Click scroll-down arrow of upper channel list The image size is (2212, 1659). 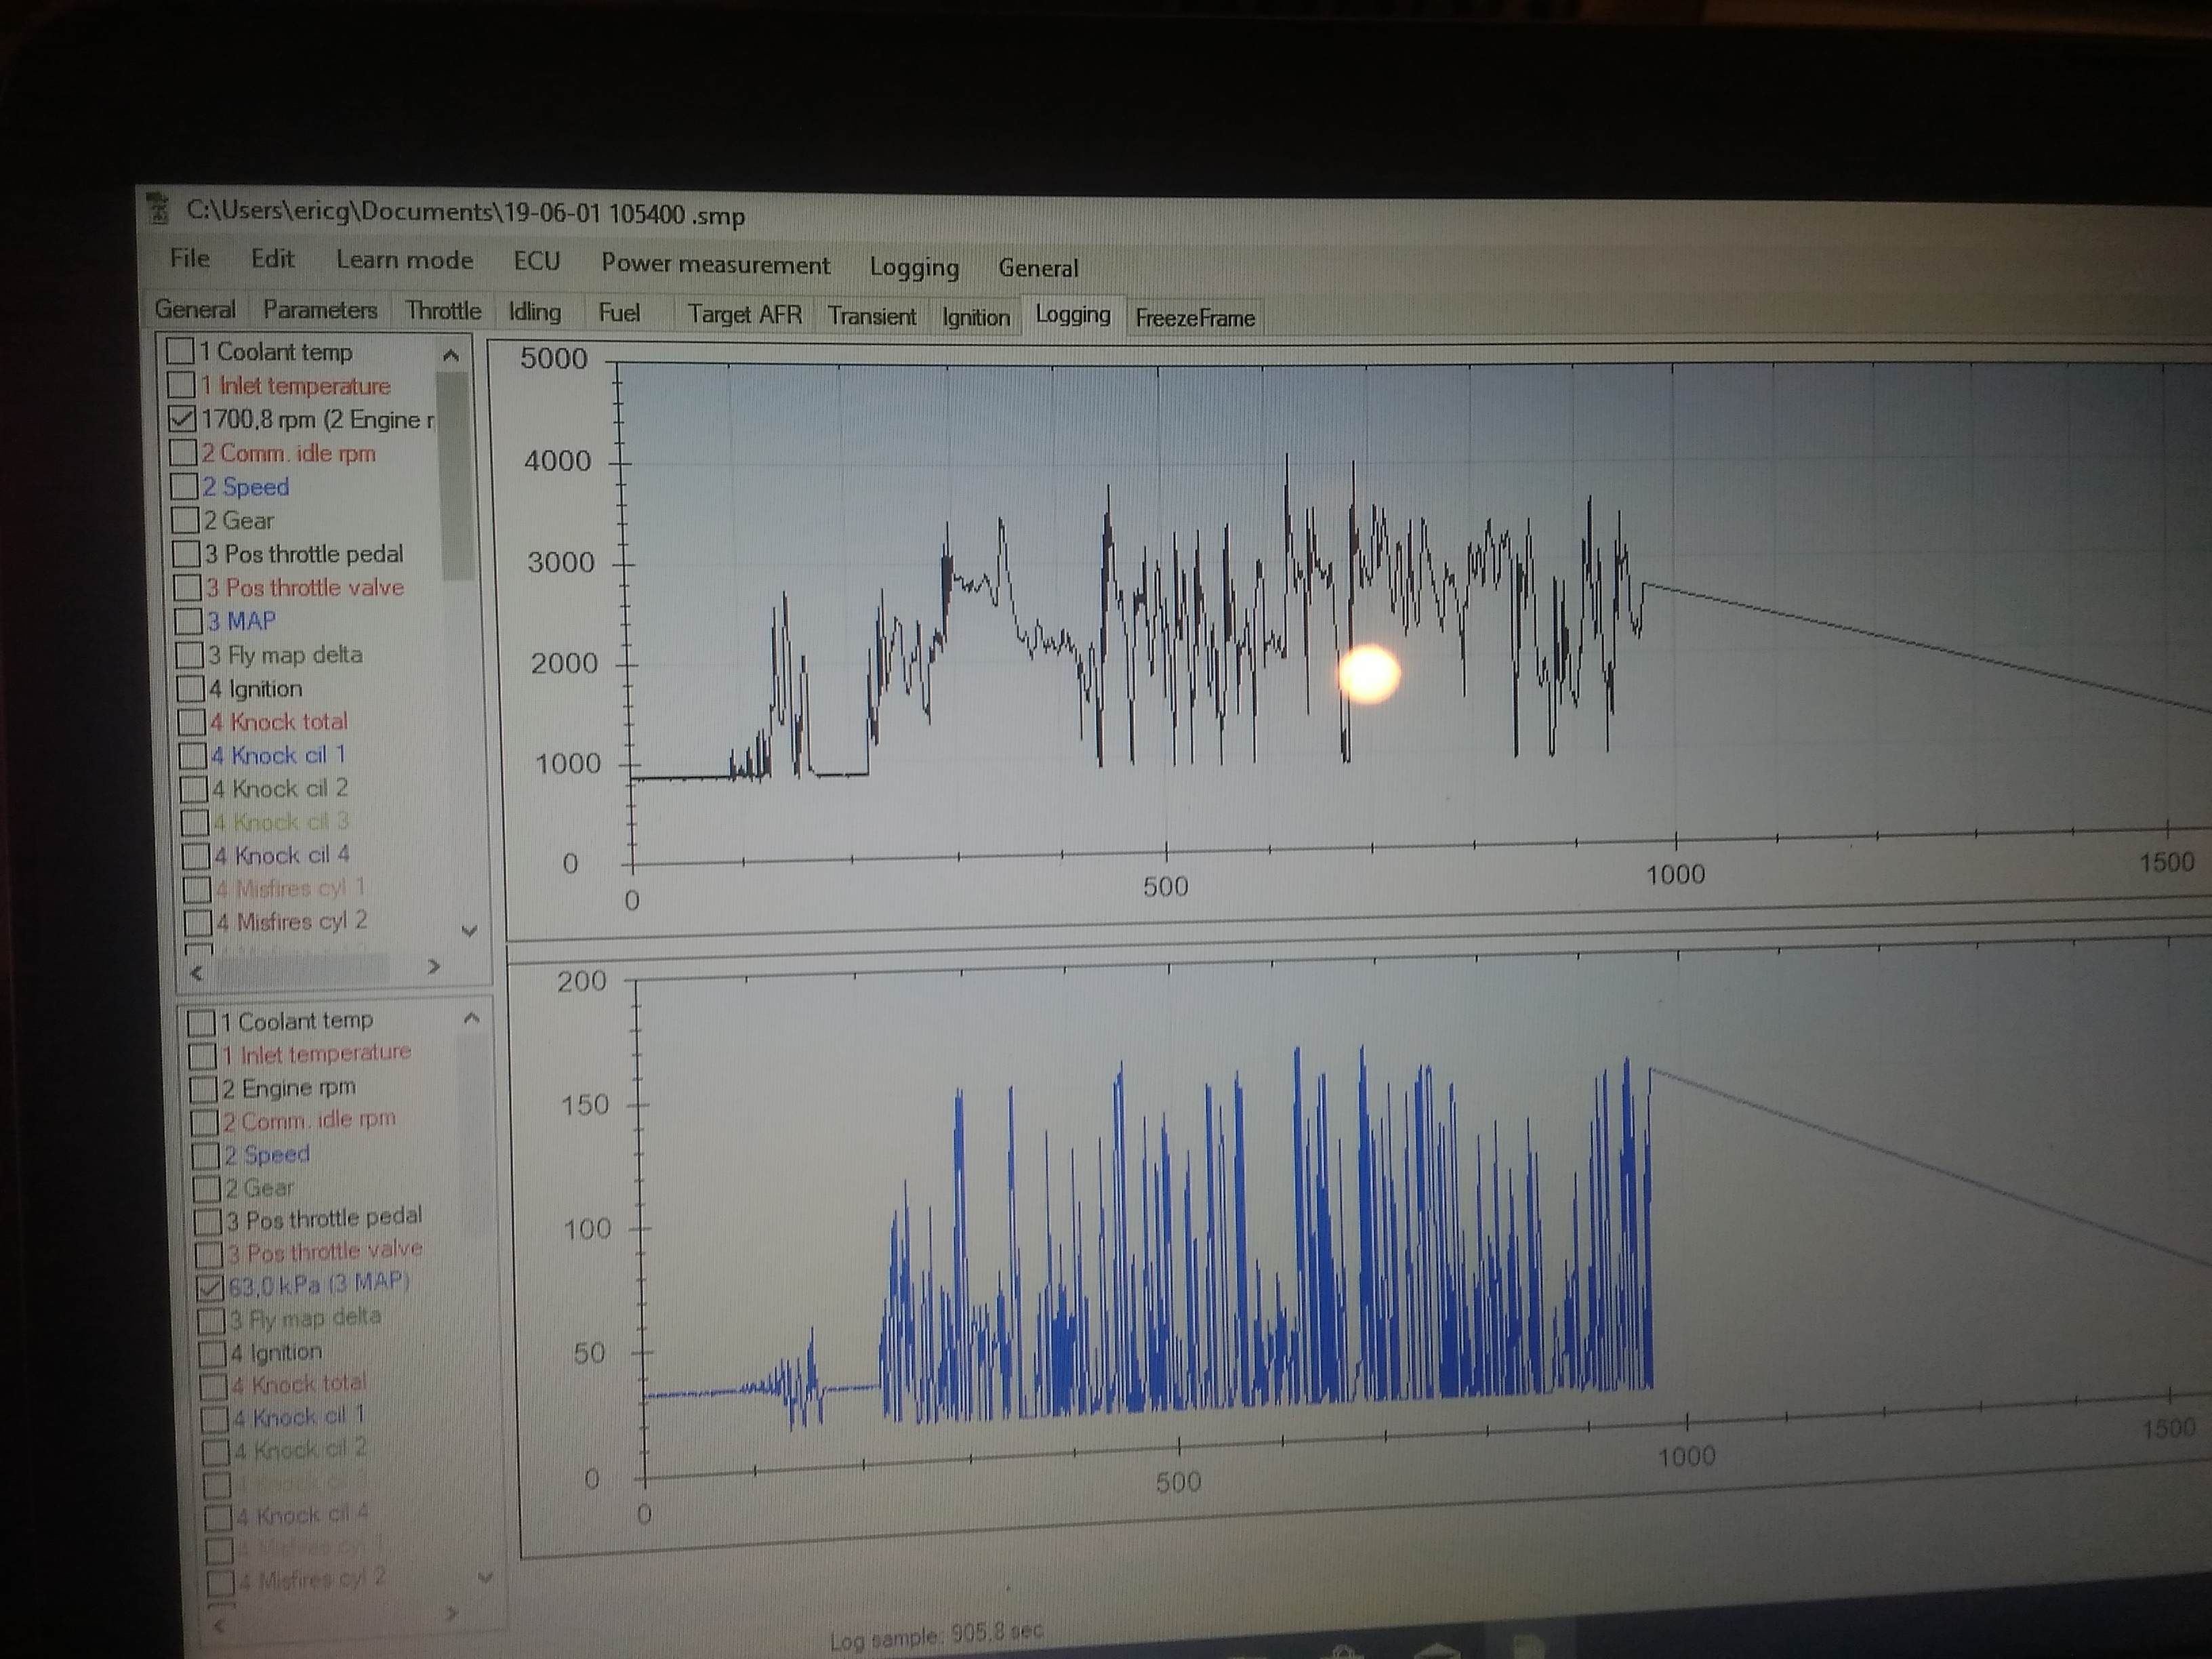pos(469,931)
